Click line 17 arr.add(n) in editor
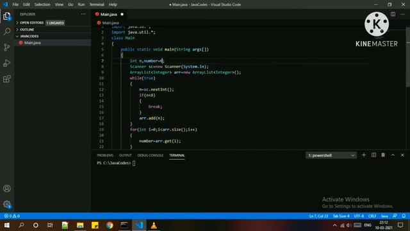Screen dimensions: 410x231 [x=152, y=118]
